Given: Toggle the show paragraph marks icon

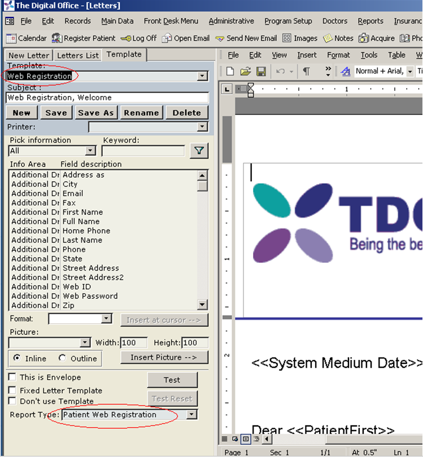Looking at the screenshot, I should tap(306, 71).
